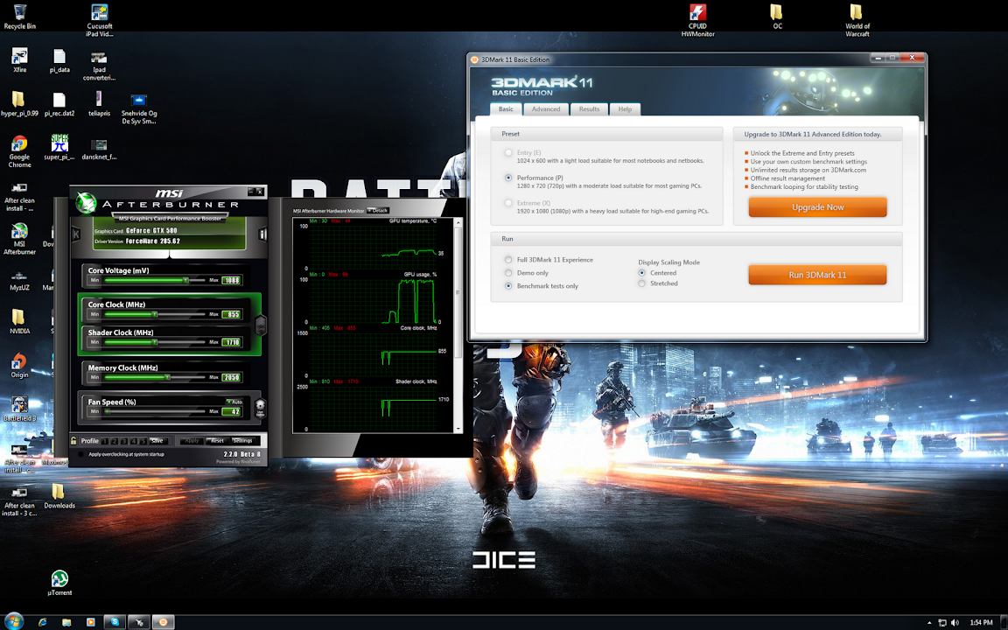Click the hardware monitor scroll-up arrow
Viewport: 1008px width, 630px height.
pyautogui.click(x=458, y=221)
